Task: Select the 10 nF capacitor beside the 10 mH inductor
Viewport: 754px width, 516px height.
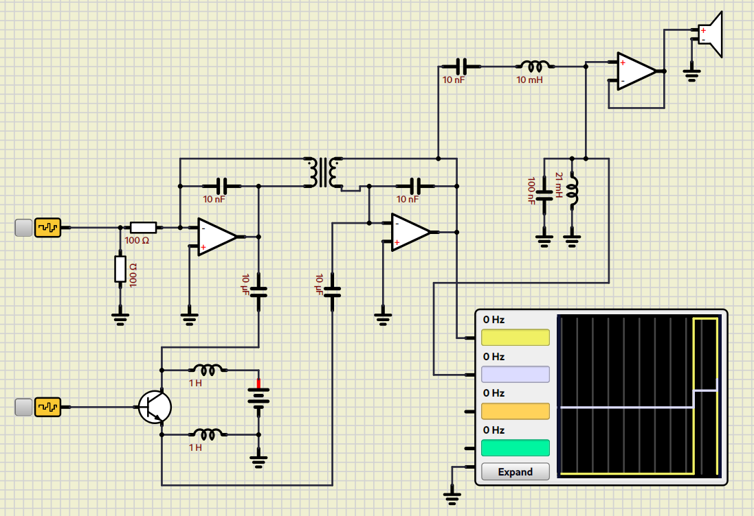Action: (x=461, y=67)
